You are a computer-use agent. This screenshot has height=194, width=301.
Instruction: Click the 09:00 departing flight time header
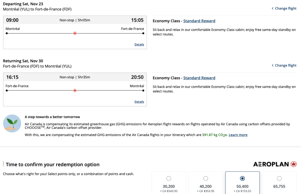(x=12, y=20)
